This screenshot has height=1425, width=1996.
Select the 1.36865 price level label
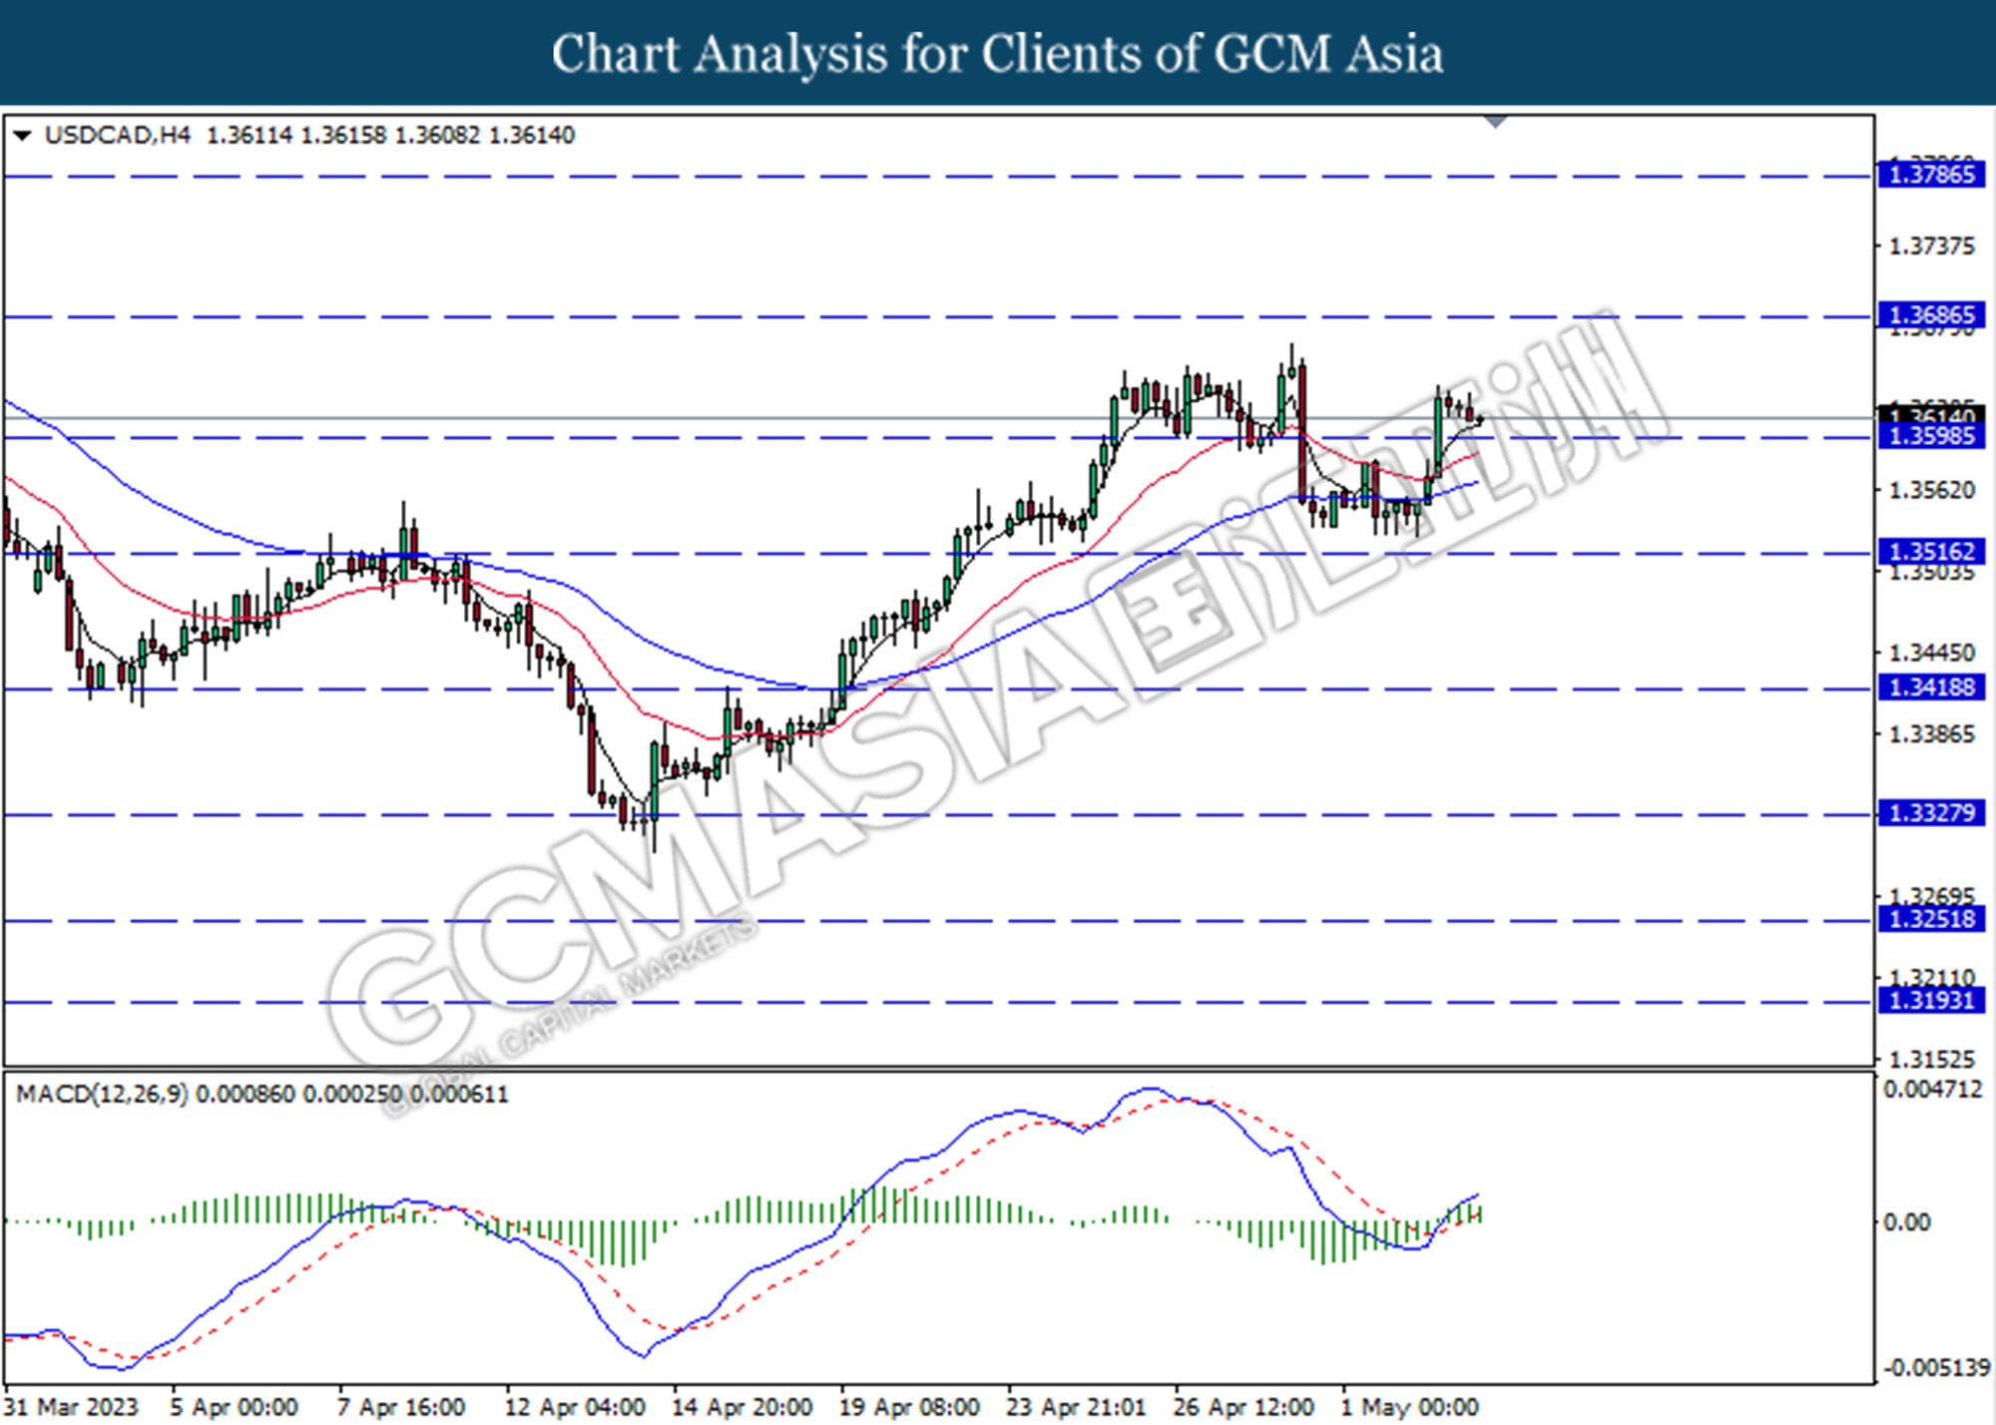click(1931, 315)
